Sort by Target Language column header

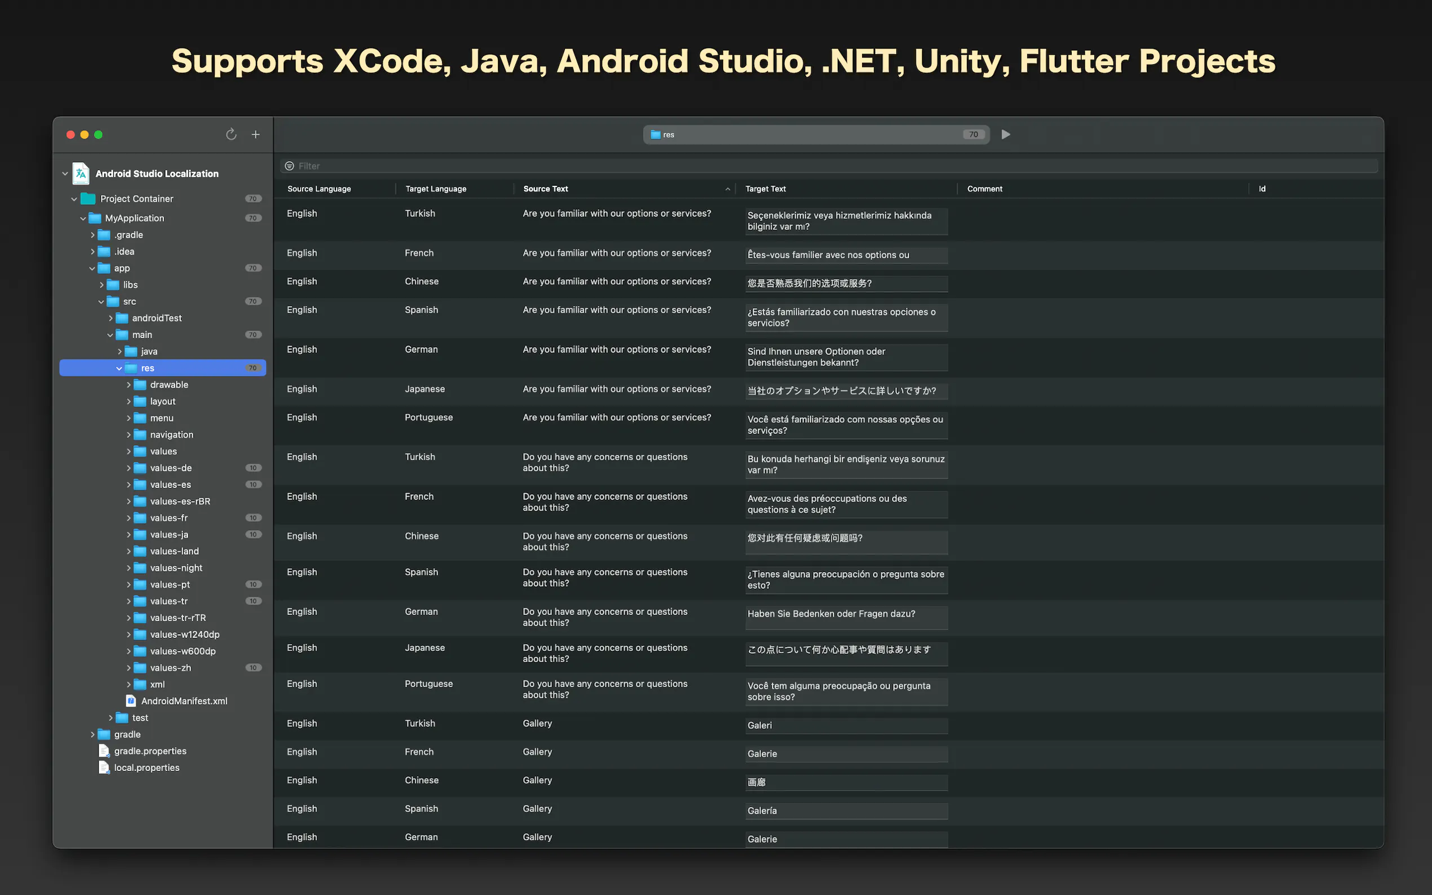coord(436,189)
